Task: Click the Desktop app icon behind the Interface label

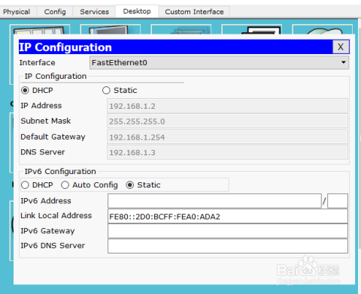Action: pyautogui.click(x=40, y=29)
